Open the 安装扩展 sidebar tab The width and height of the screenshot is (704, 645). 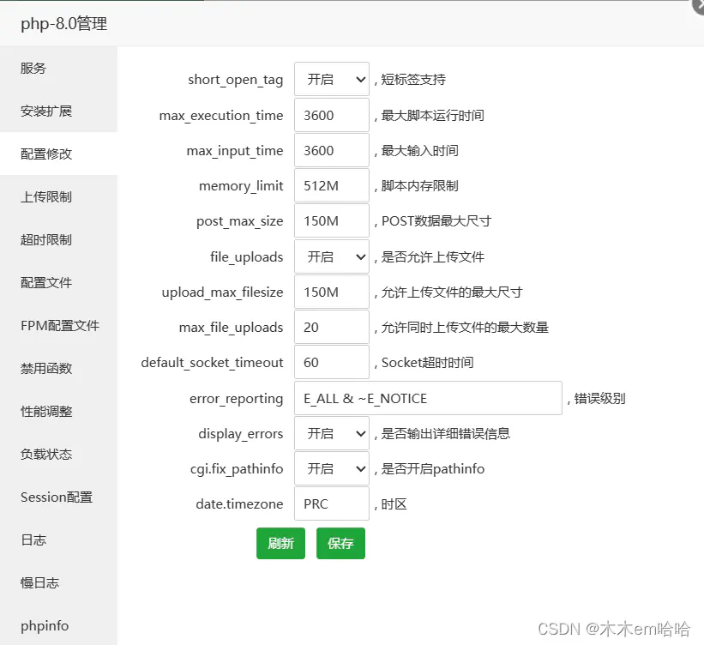pos(59,111)
